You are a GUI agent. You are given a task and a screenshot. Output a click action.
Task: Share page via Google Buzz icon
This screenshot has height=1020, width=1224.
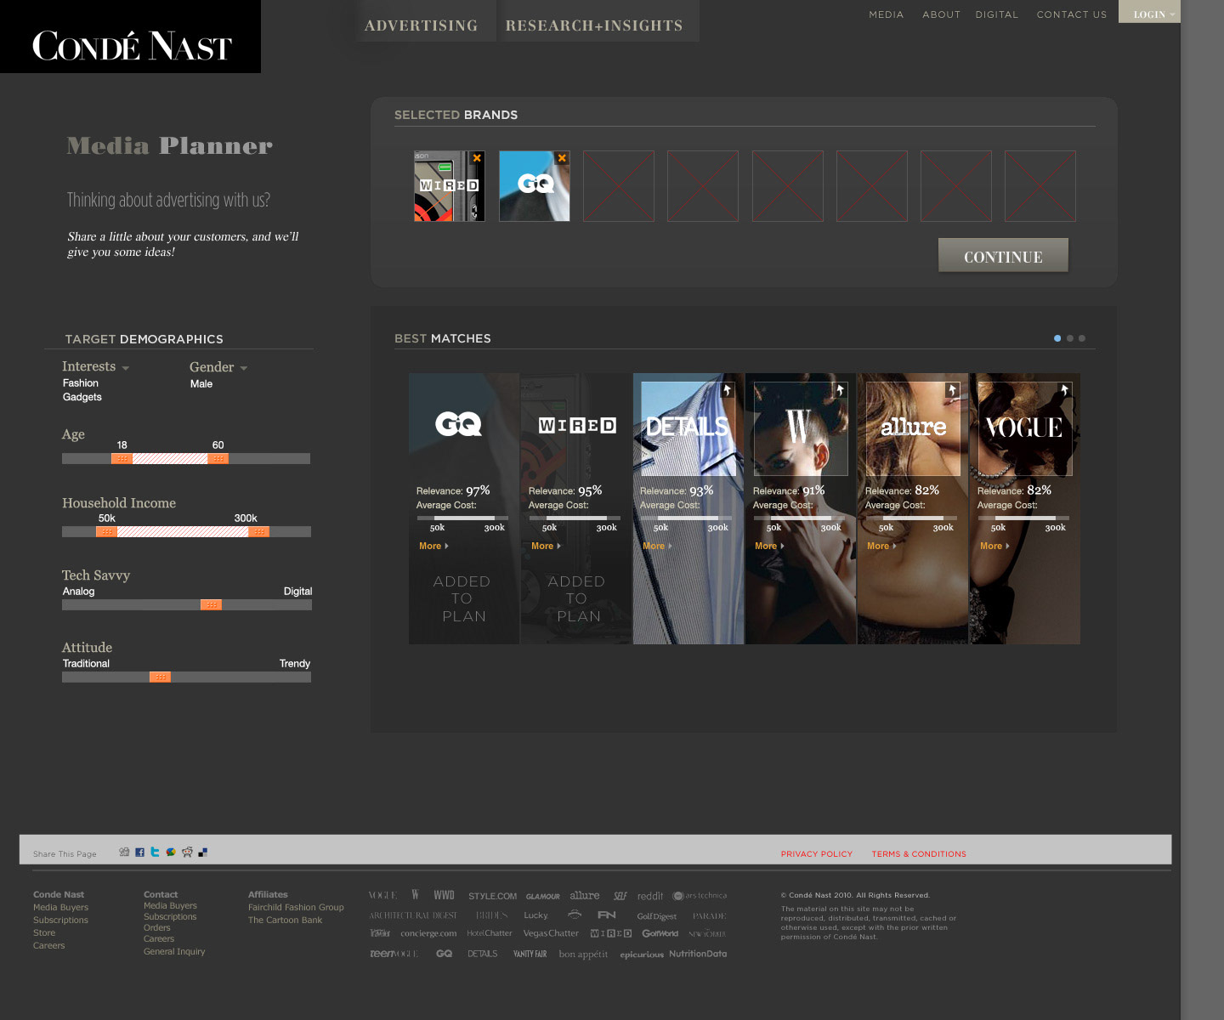[x=171, y=852]
